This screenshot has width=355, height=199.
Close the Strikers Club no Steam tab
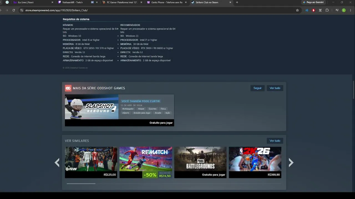230,2
